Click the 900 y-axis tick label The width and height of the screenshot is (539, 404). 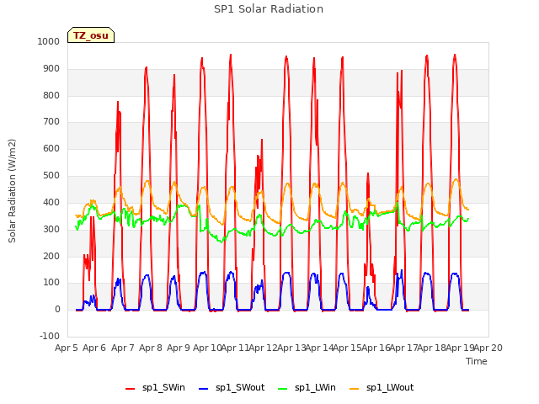51,69
